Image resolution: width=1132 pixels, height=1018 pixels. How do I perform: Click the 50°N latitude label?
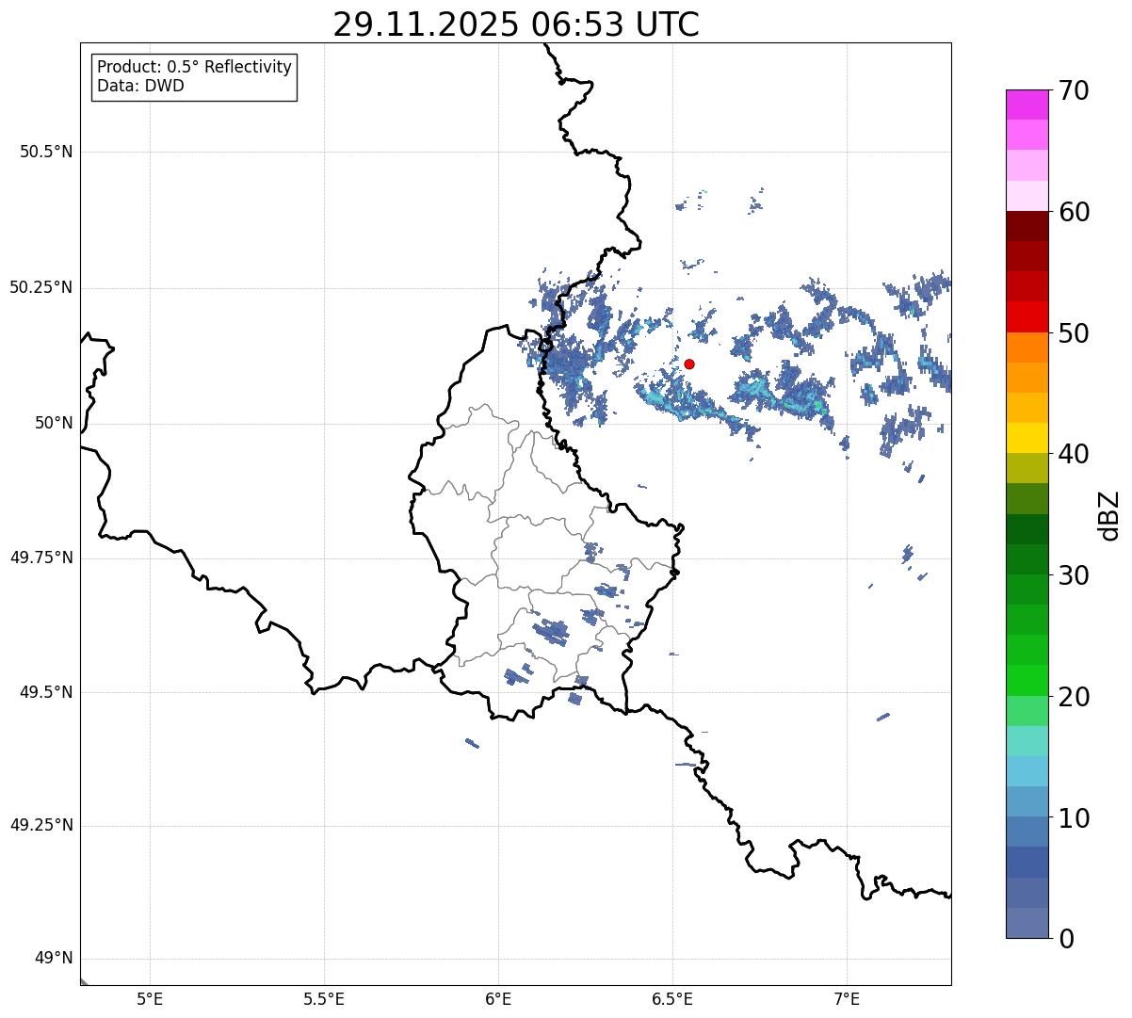pos(54,423)
